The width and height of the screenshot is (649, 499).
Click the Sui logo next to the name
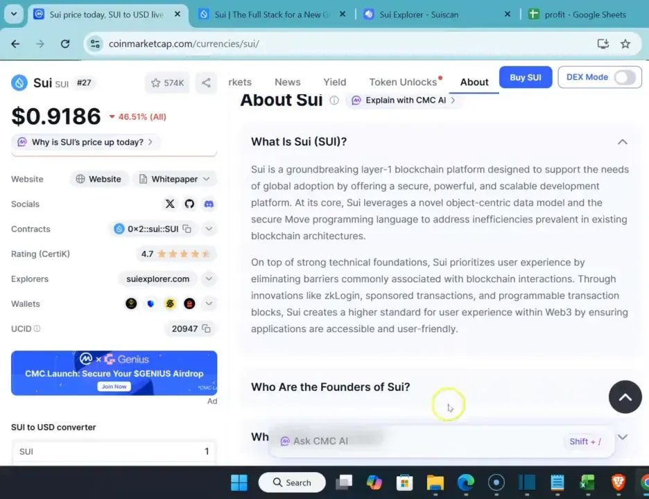[19, 82]
